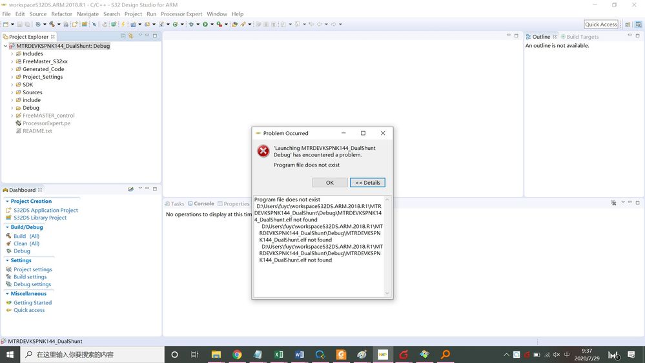The width and height of the screenshot is (645, 363).
Task: Click the Skip All Breakpoints toolbar icon
Action: (94, 25)
